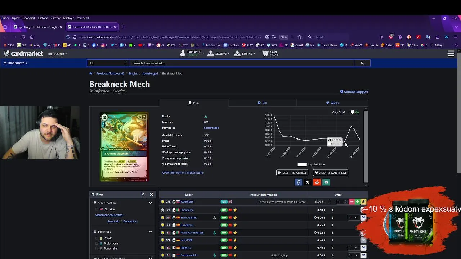Click the cardmarket logo
Image resolution: width=461 pixels, height=259 pixels.
coord(23,54)
